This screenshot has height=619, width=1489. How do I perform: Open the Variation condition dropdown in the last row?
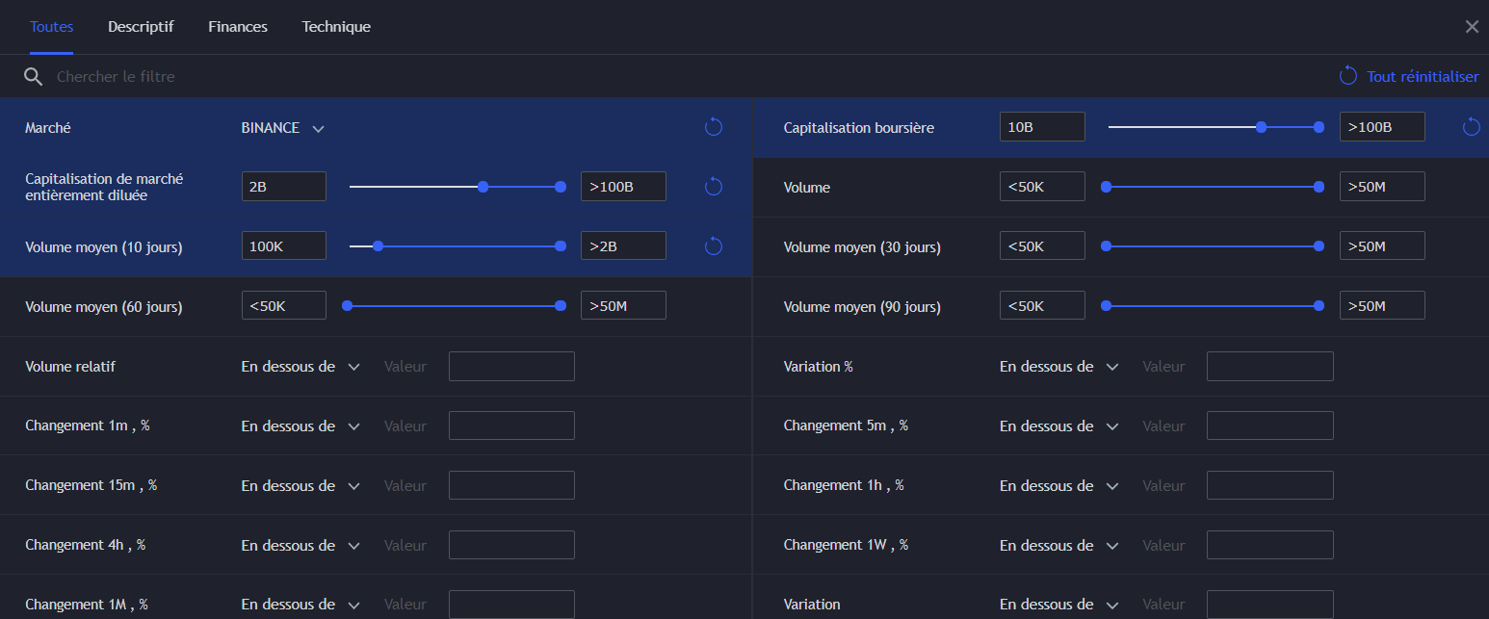1059,606
